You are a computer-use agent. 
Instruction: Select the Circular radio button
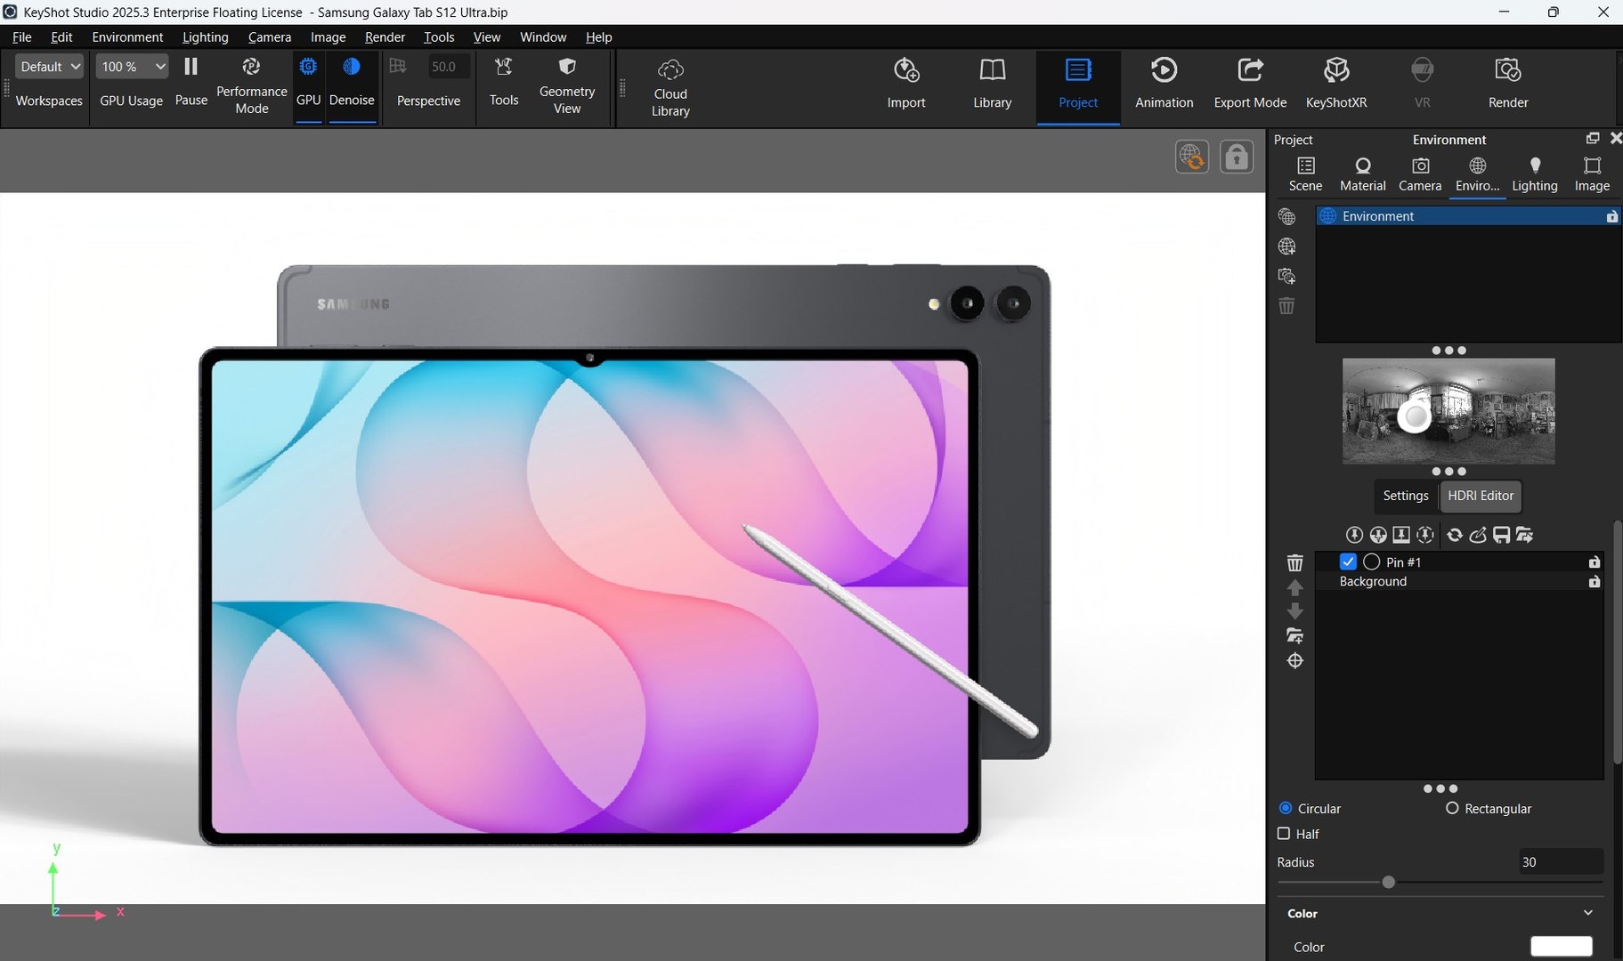[x=1285, y=808]
